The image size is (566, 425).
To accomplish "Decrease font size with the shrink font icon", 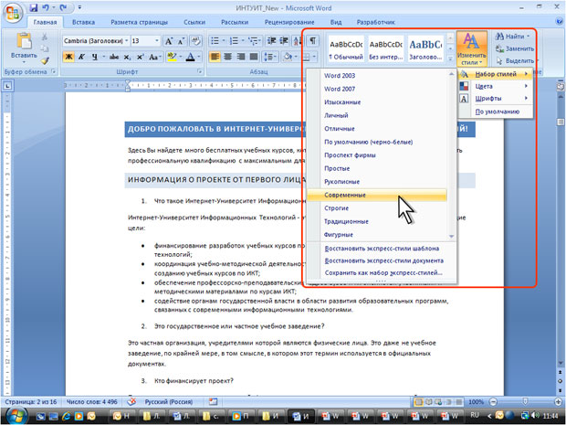I will click(181, 41).
